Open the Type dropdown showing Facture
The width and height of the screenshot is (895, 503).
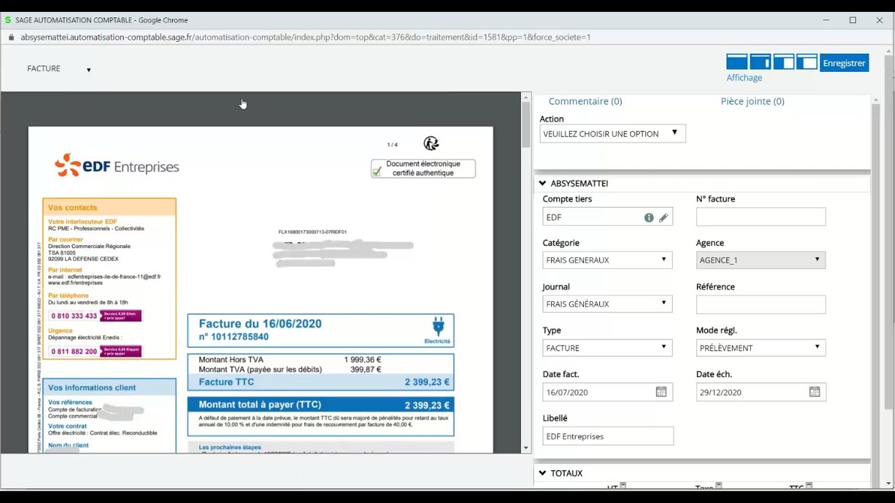click(607, 348)
